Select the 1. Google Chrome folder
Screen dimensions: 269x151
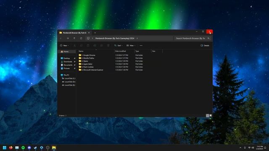tap(87, 55)
